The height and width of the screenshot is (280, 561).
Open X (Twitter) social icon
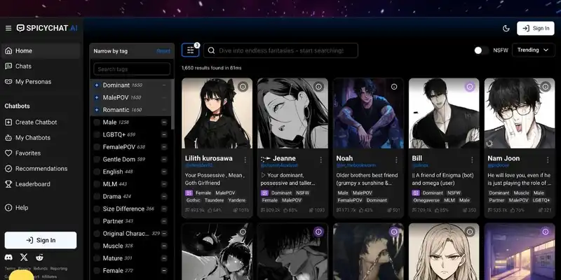point(24,257)
